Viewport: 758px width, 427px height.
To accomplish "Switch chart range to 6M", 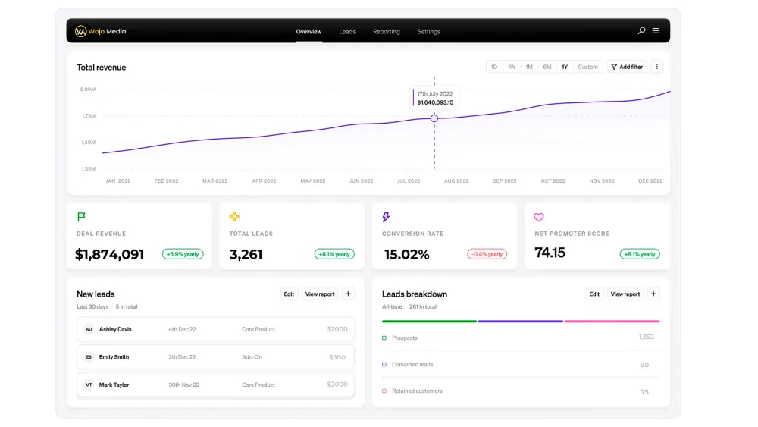I will click(547, 67).
